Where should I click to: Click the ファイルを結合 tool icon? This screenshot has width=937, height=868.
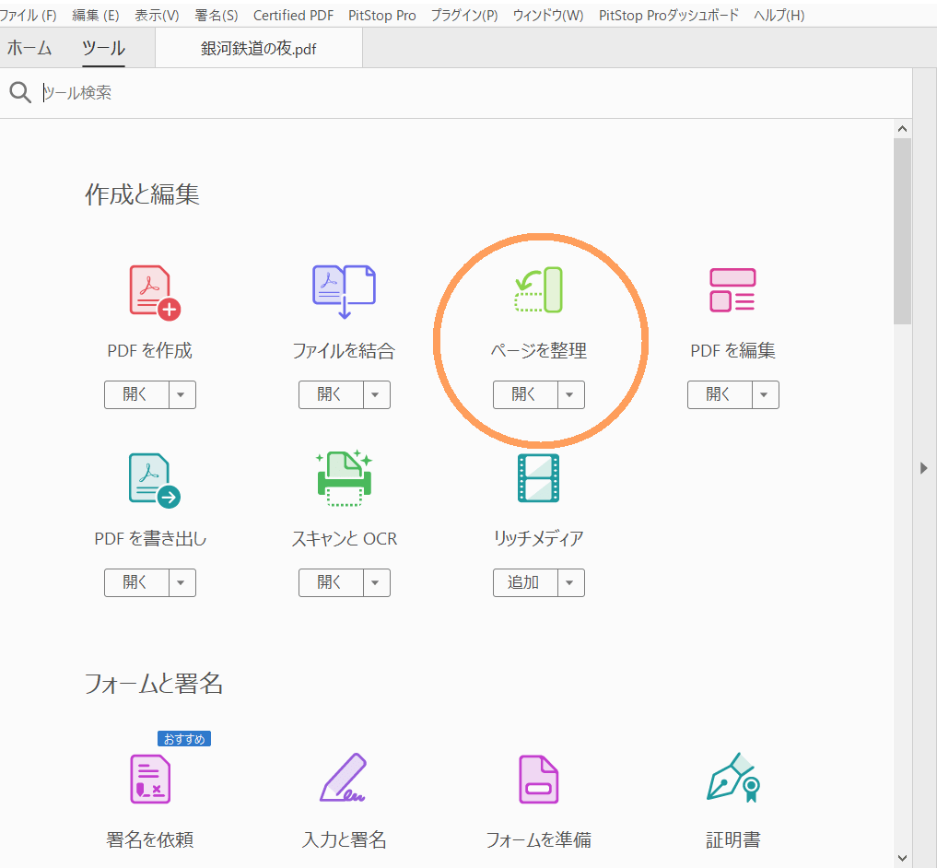click(x=345, y=292)
